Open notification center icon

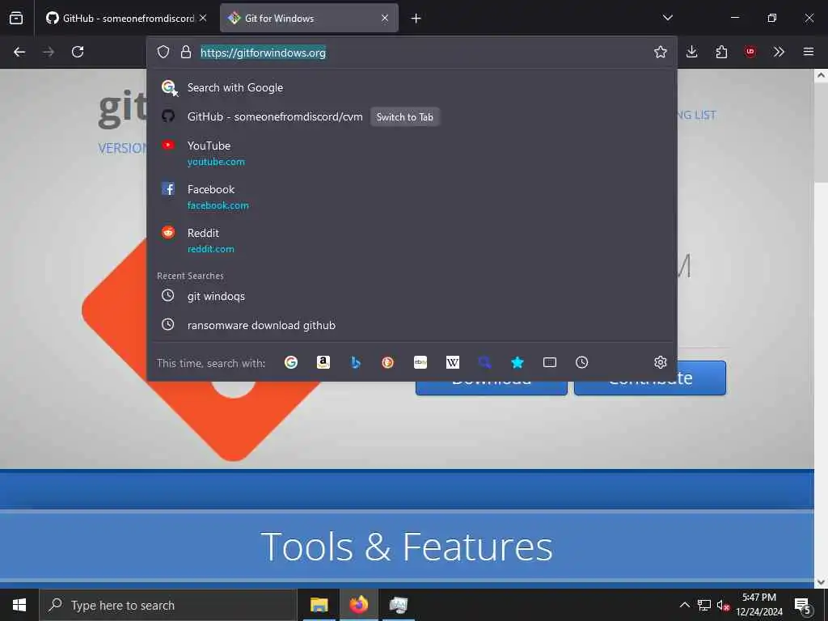[802, 605]
